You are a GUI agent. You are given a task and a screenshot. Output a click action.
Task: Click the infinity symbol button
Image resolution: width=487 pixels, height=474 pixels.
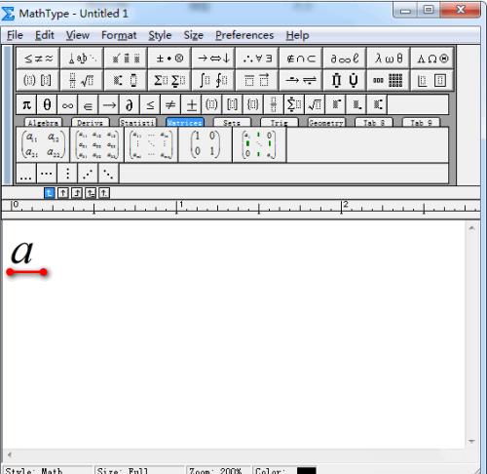tap(67, 104)
